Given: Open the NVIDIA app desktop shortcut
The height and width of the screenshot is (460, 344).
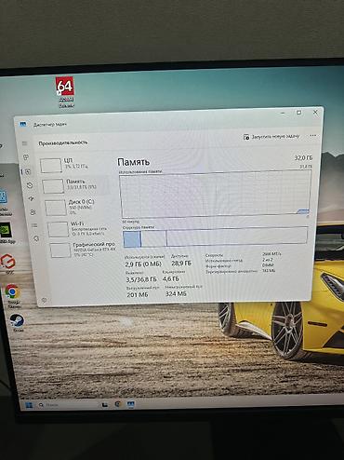Looking at the screenshot, I should pyautogui.click(x=7, y=233).
